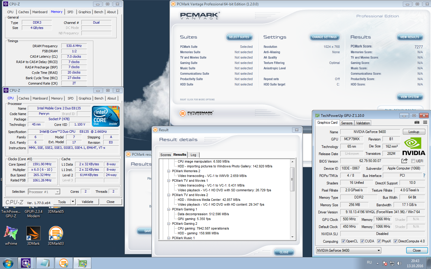
Task: Click the RU language indicator in the taskbar
Action: click(x=369, y=262)
